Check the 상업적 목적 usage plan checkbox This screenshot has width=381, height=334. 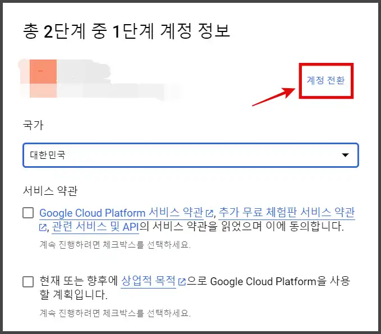[28, 281]
